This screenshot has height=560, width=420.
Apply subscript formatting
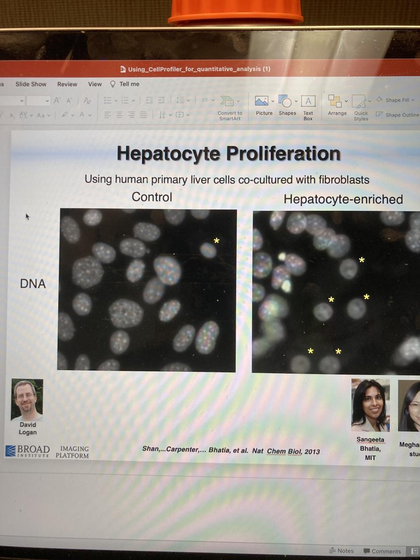[x=12, y=115]
